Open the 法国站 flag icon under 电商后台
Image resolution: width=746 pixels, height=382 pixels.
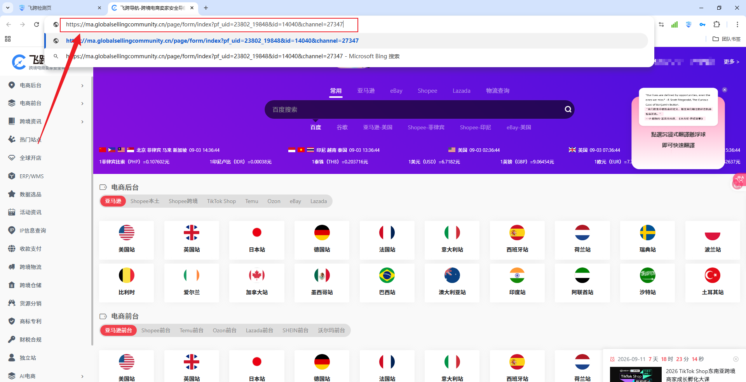coord(387,233)
